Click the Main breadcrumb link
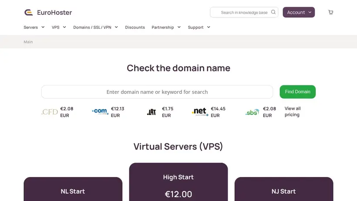This screenshot has width=357, height=201. tap(28, 42)
